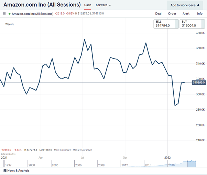Viewport: 207px width, 175px height.
Task: Click the 2018 marker in timeline navigator
Action: (171, 165)
